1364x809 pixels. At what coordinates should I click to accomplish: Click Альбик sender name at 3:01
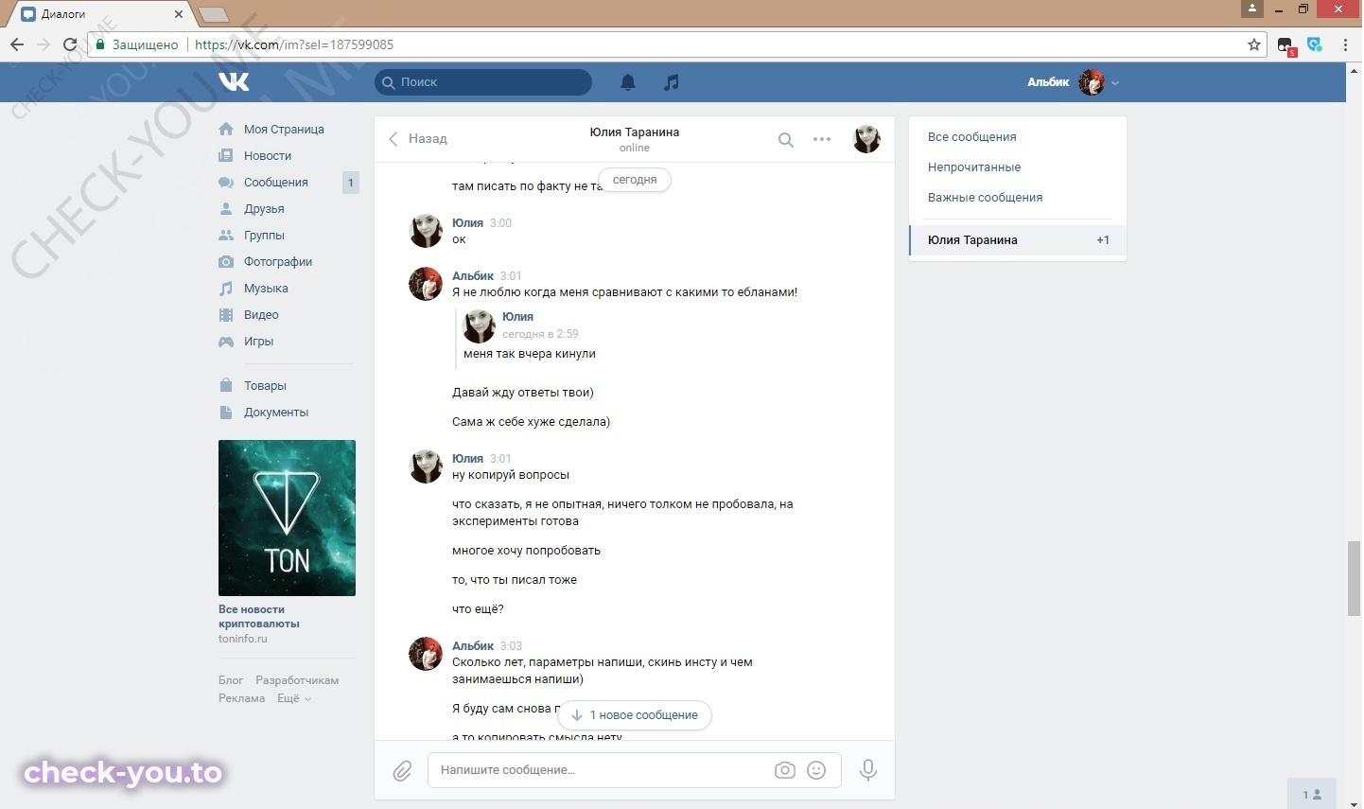pyautogui.click(x=473, y=276)
